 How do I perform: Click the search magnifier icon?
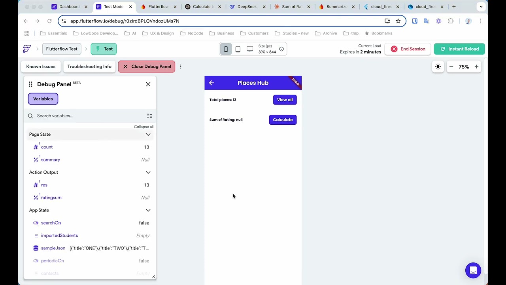(x=30, y=116)
